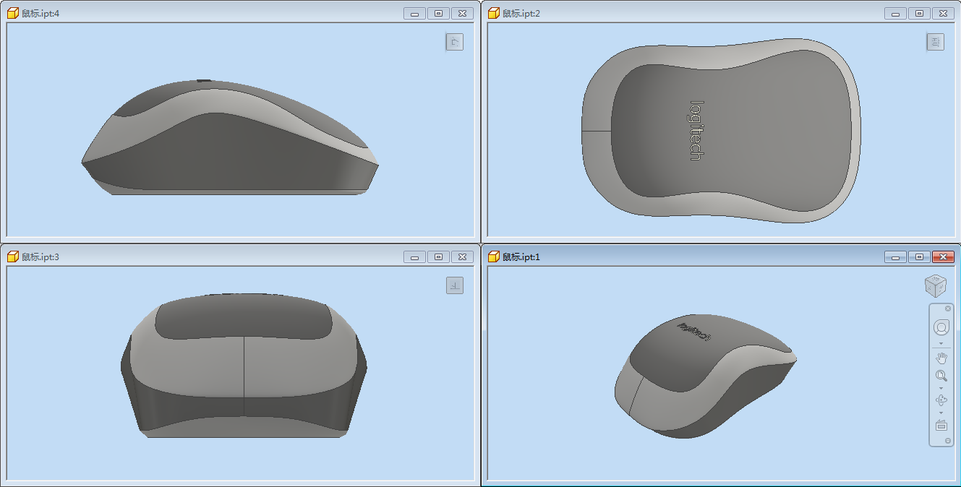Close the 鼠标.ipt:4 window

tap(462, 14)
